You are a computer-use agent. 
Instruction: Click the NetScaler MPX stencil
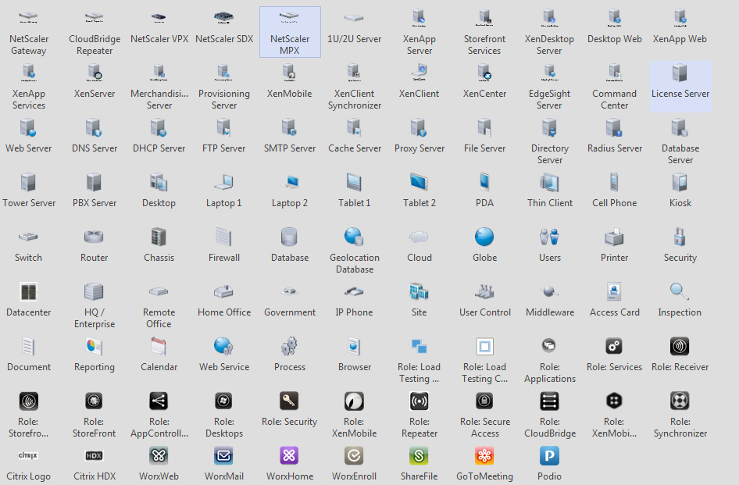[290, 17]
